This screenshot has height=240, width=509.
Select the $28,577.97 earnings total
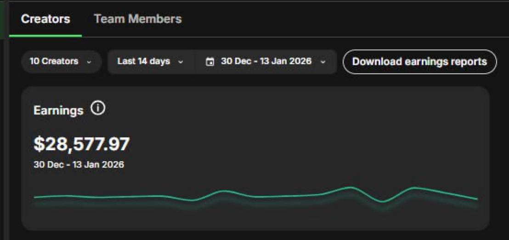coord(82,144)
